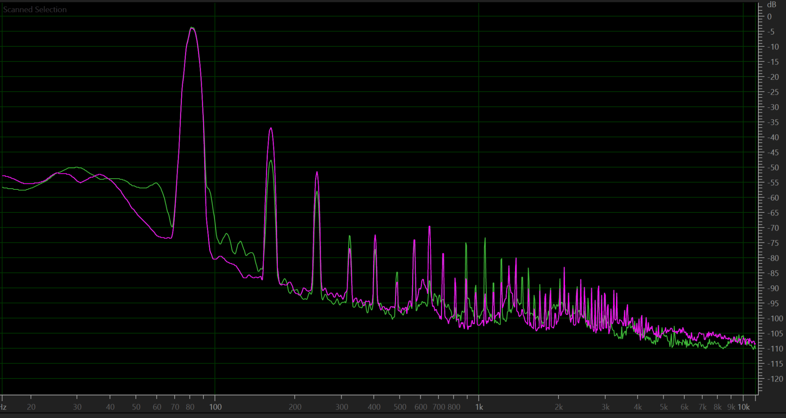The image size is (786, 418).
Task: Pick the -75 dB scale label
Action: point(773,243)
